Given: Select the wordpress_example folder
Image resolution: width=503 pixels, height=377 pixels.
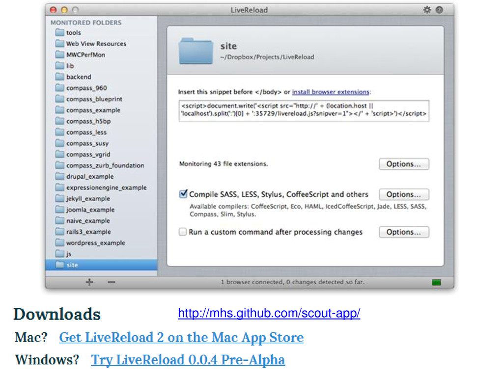Looking at the screenshot, I should click(x=96, y=242).
